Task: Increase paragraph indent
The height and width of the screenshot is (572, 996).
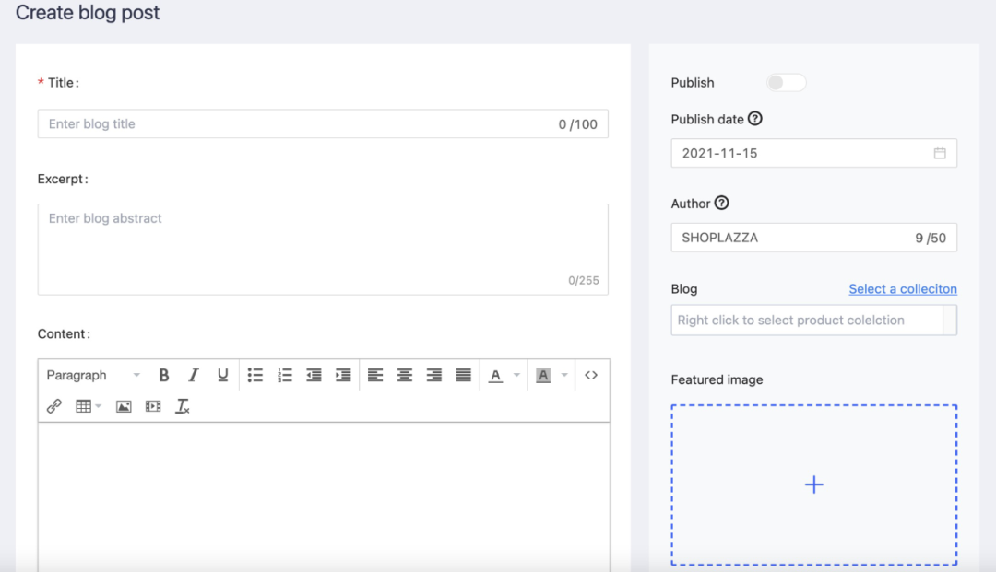Action: tap(343, 376)
